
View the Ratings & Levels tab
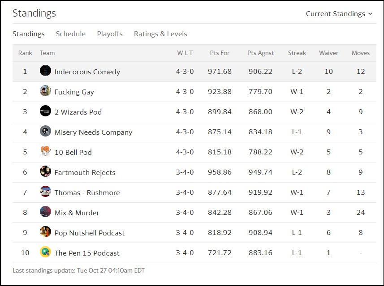pos(160,34)
